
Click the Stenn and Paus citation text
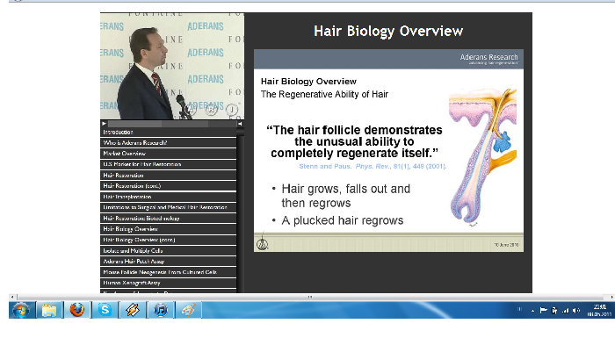373,166
